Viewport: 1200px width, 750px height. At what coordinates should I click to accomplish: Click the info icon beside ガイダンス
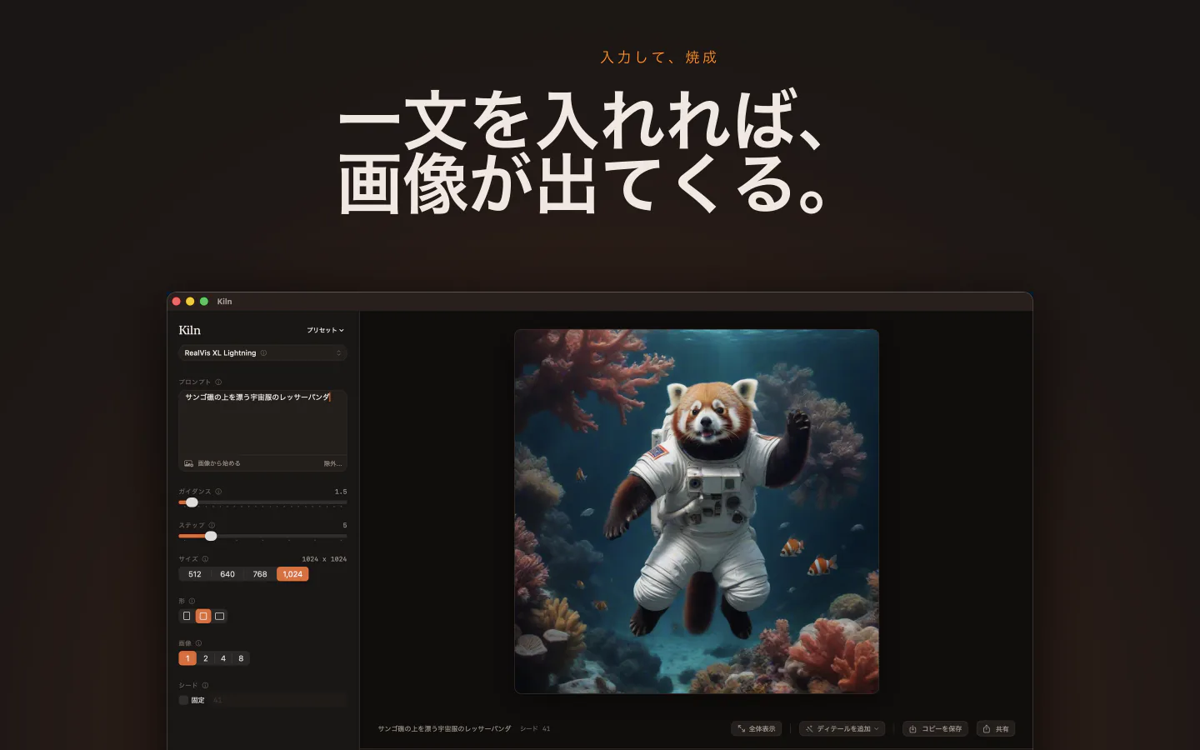pyautogui.click(x=218, y=492)
